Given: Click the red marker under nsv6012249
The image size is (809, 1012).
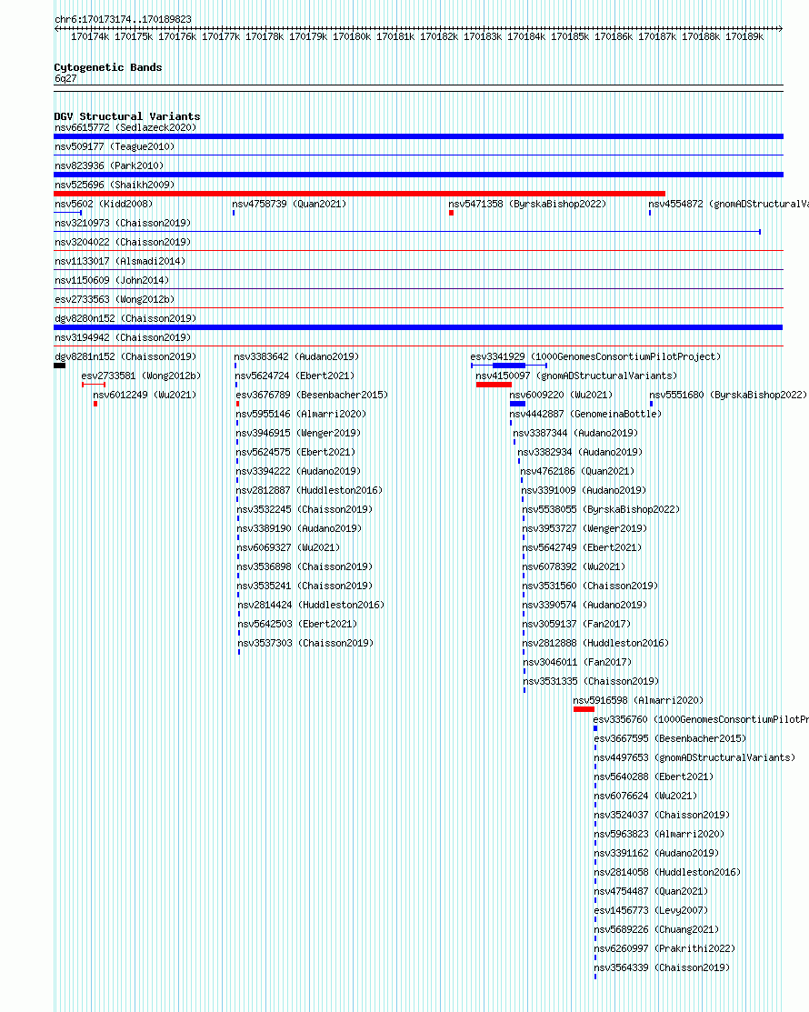Looking at the screenshot, I should click(x=95, y=404).
